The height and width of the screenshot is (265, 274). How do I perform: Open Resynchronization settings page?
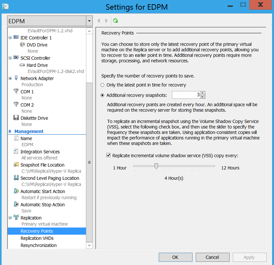pos(39,245)
